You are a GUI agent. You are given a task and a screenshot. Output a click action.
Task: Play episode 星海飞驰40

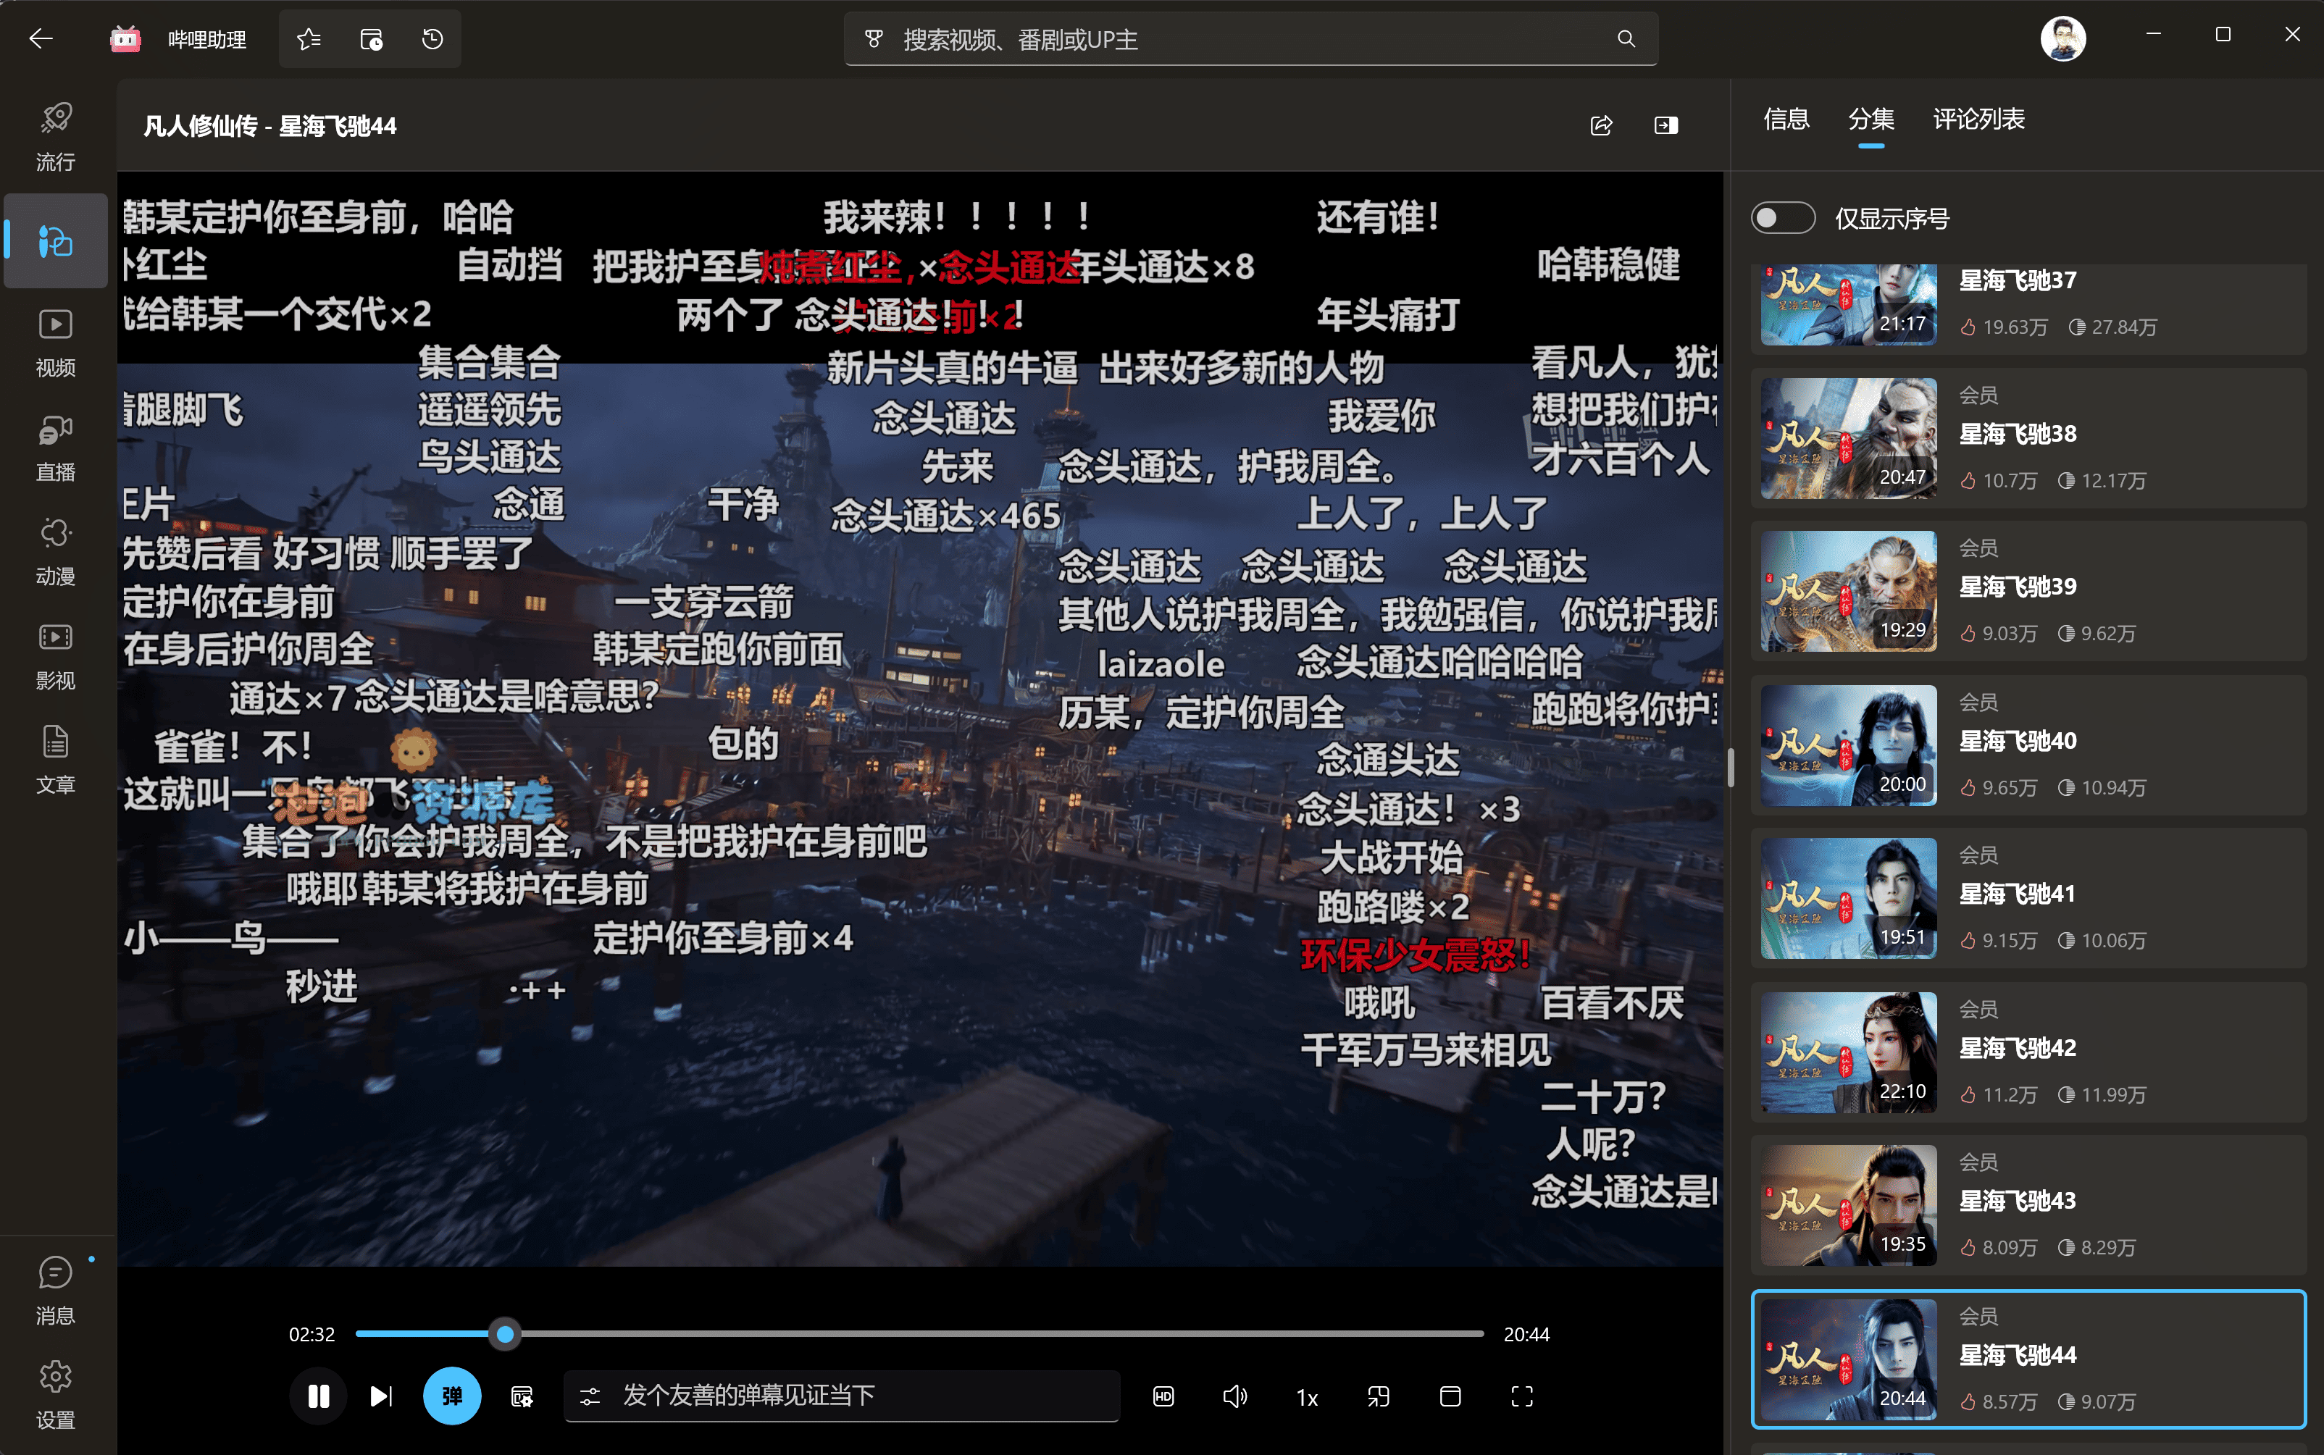[2028, 746]
